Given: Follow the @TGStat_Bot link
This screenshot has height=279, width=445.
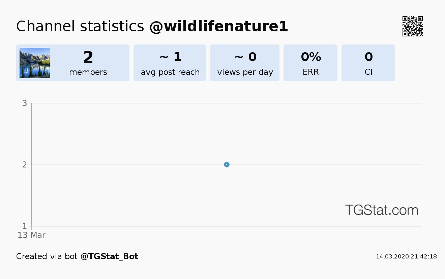Looking at the screenshot, I should click(x=109, y=256).
